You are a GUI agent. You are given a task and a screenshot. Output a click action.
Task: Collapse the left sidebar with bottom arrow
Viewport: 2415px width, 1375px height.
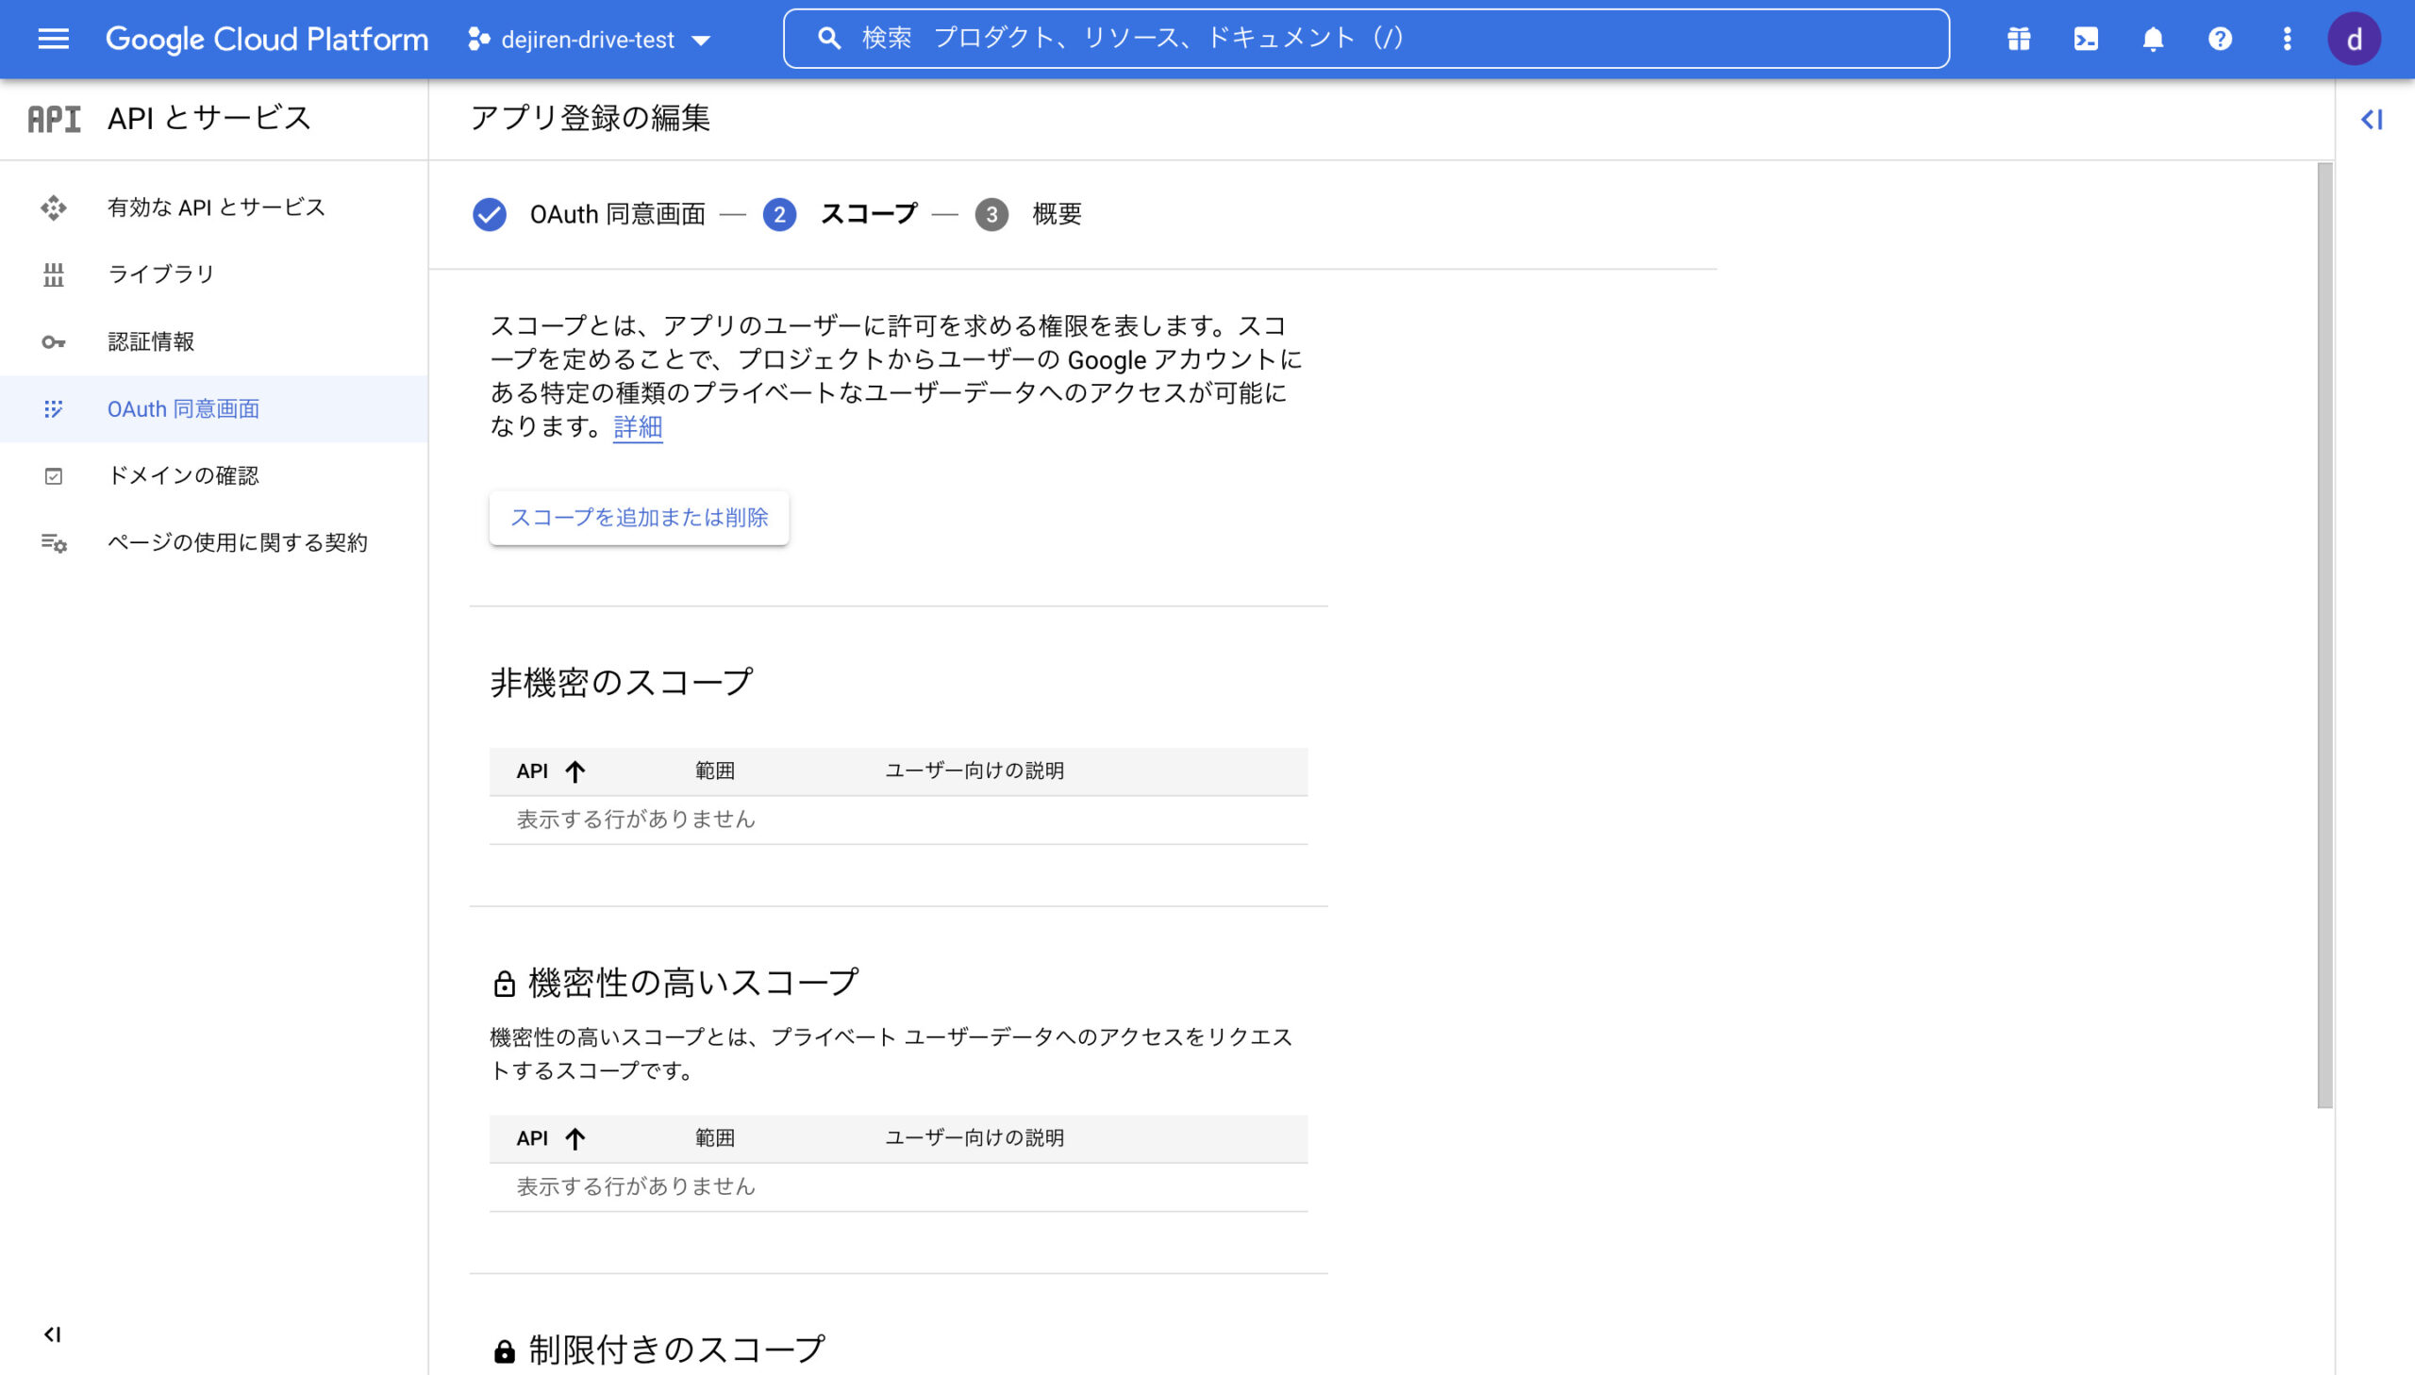pos(53,1334)
